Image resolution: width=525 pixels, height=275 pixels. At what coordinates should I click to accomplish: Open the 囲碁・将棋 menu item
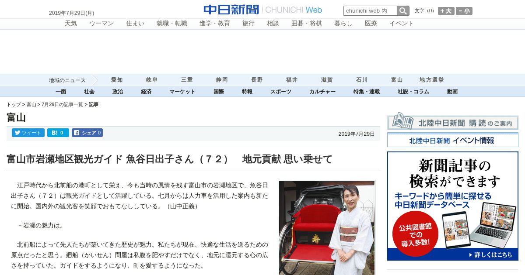(307, 24)
